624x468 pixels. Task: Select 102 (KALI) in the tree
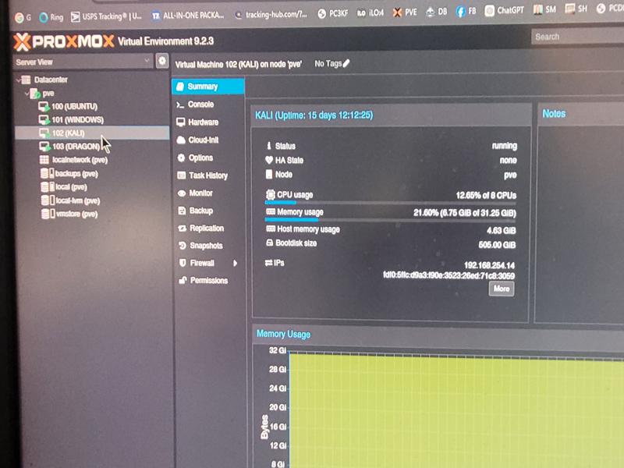click(92, 133)
